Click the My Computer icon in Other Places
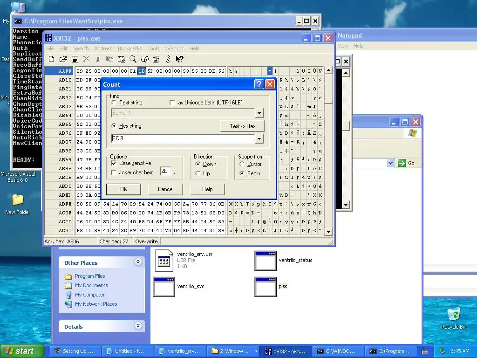The height and width of the screenshot is (358, 477). click(x=68, y=295)
